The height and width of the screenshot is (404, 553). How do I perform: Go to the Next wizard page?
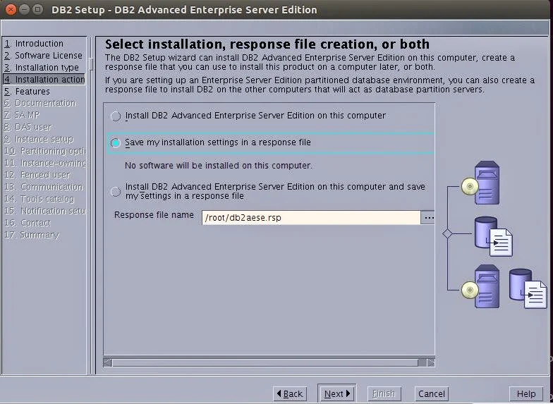pyautogui.click(x=337, y=393)
